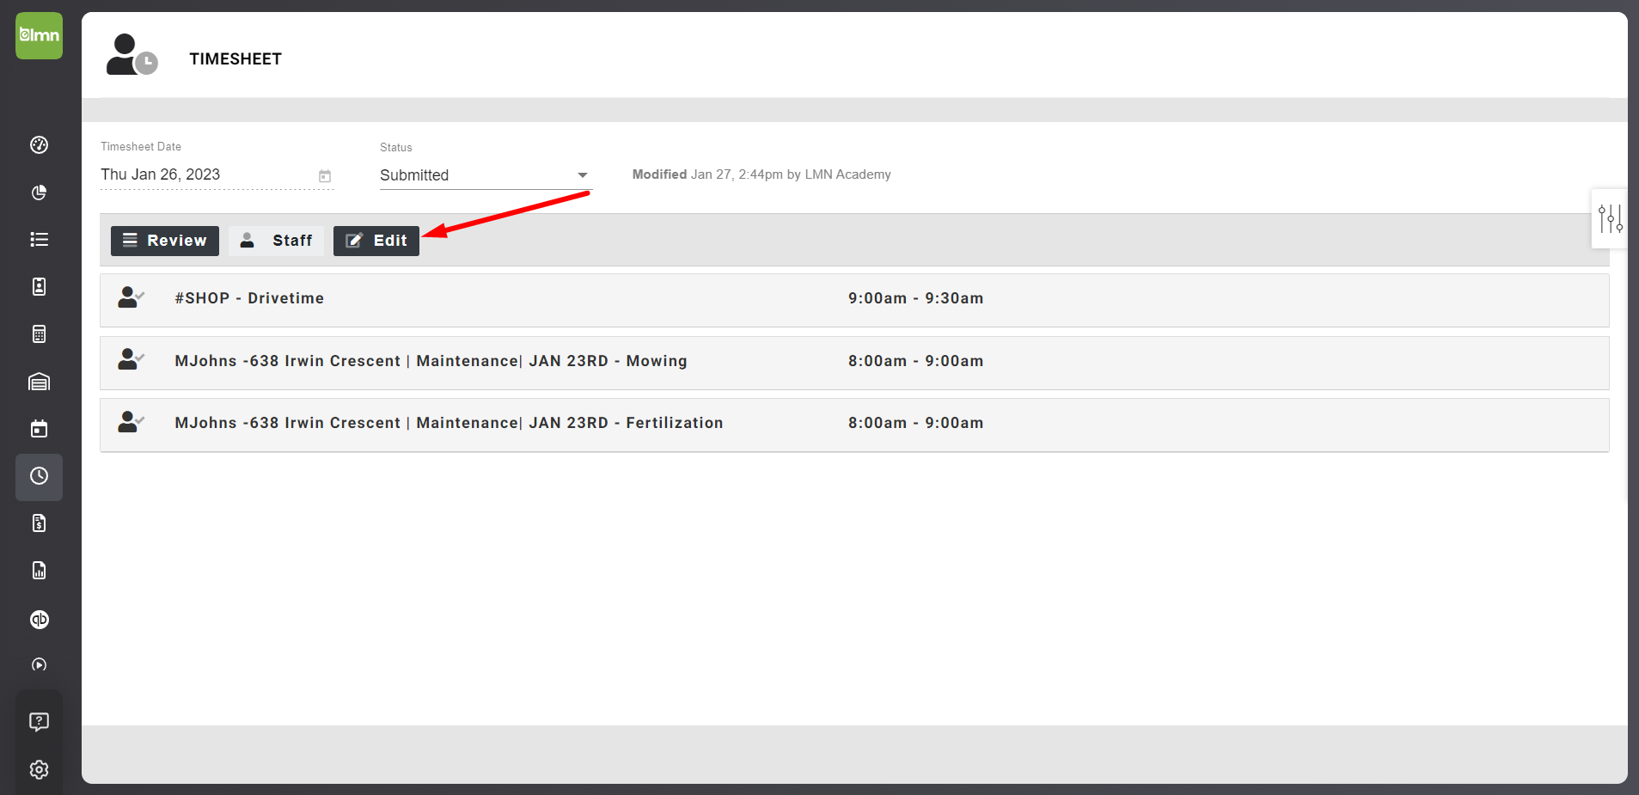Viewport: 1639px width, 795px height.
Task: Open the list icon in sidebar
Action: coord(39,239)
